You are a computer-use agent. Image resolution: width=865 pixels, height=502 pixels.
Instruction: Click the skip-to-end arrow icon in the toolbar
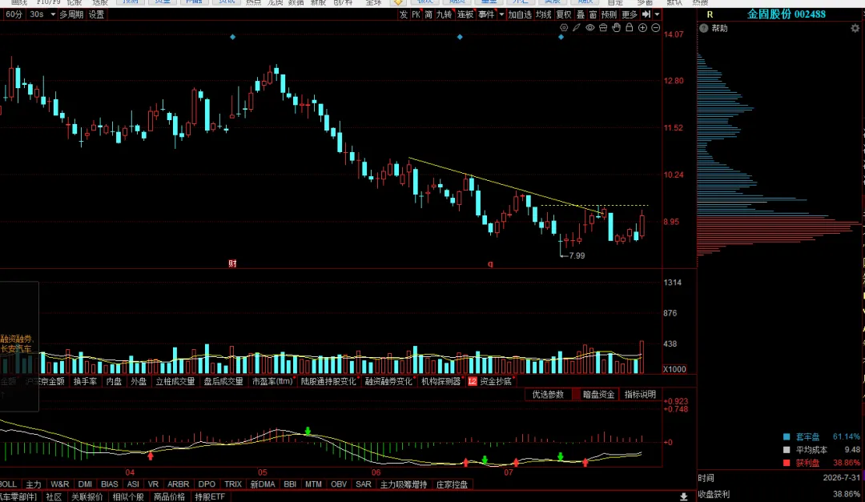point(646,14)
